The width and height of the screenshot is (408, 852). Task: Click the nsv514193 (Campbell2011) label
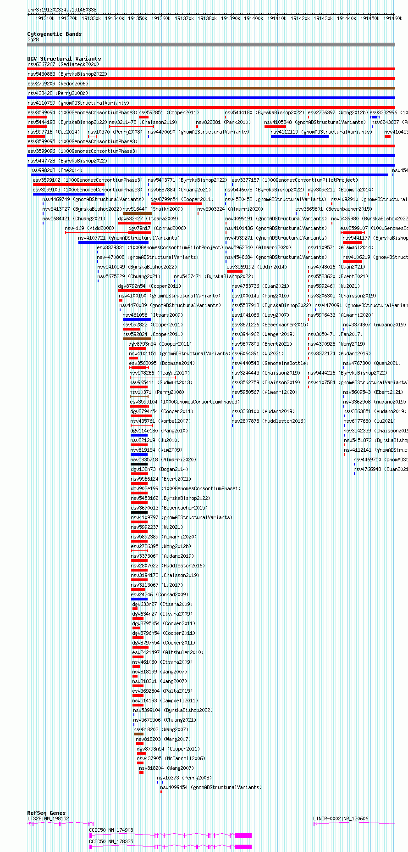coord(165,701)
